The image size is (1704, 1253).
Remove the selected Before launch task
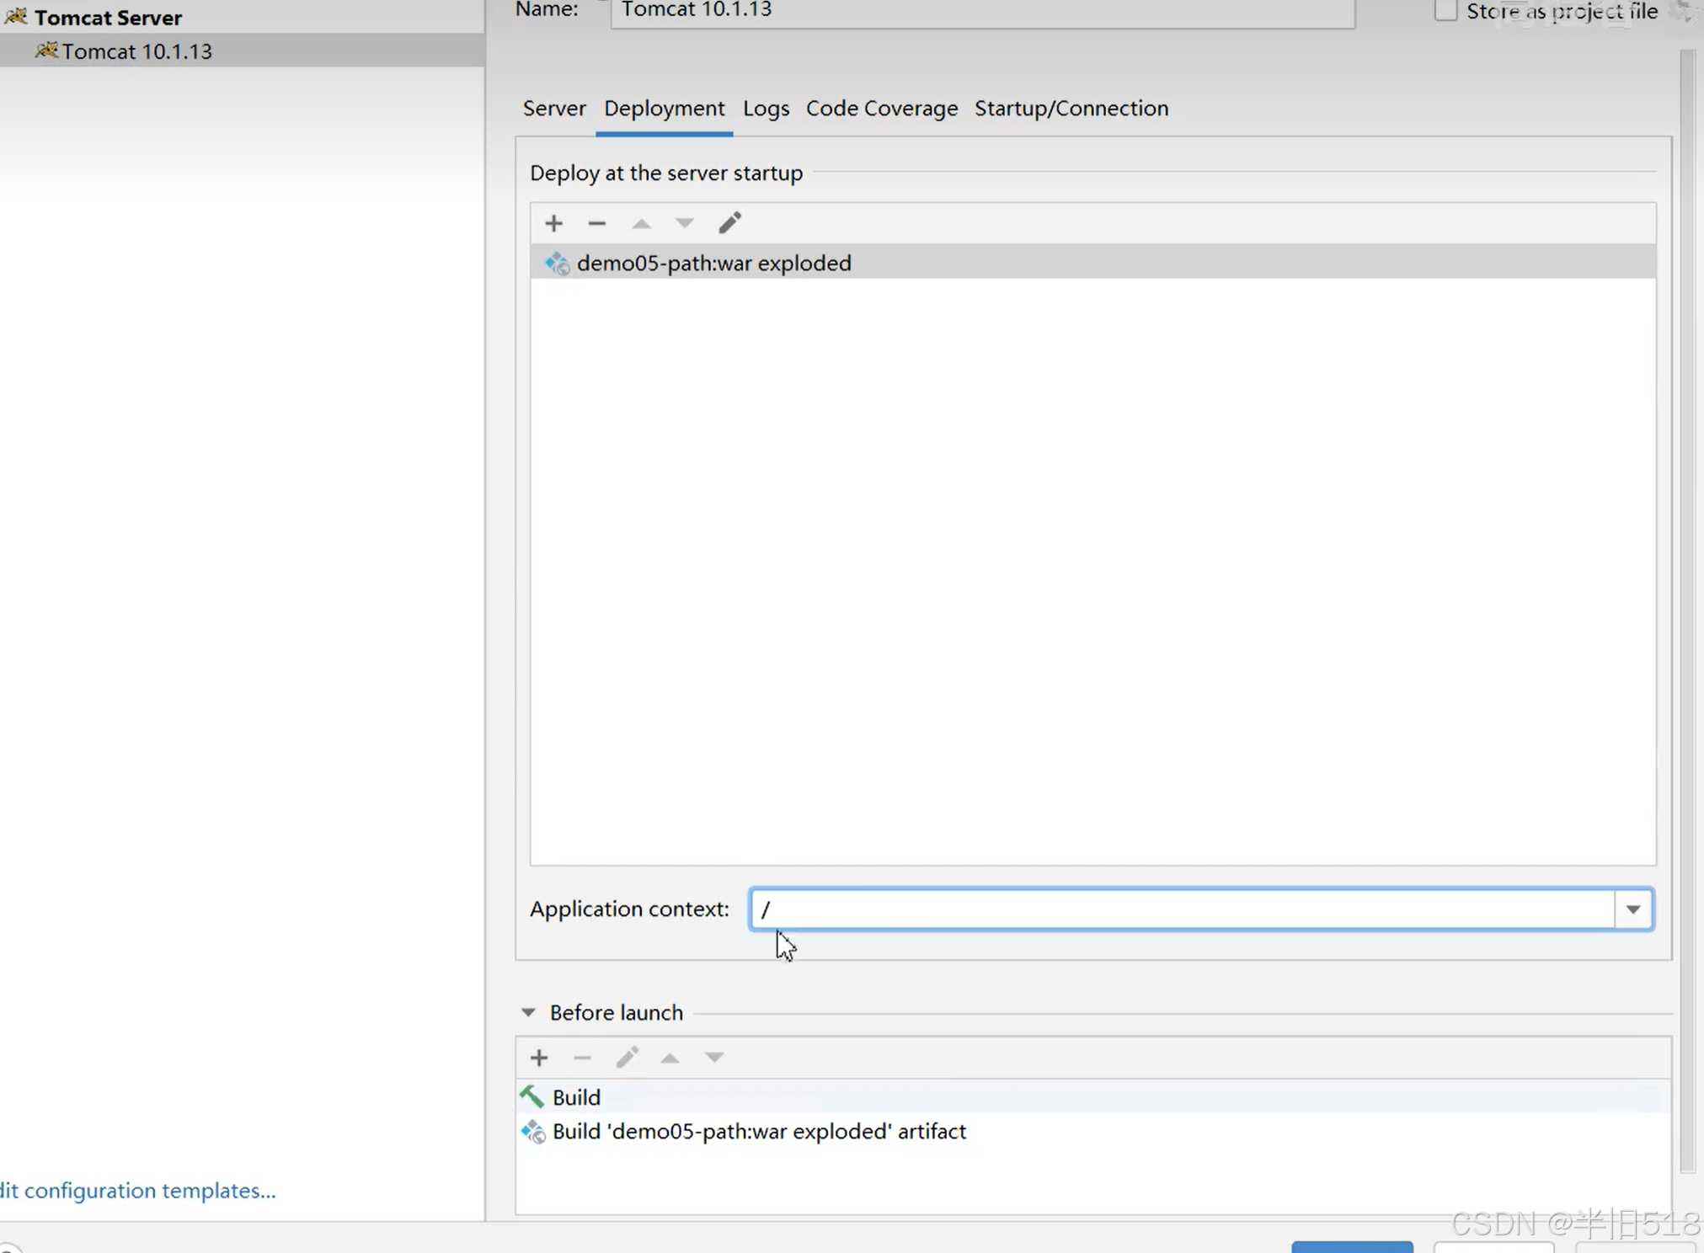coord(582,1058)
